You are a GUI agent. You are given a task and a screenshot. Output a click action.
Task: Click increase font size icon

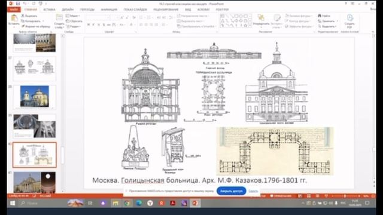[x=121, y=17]
